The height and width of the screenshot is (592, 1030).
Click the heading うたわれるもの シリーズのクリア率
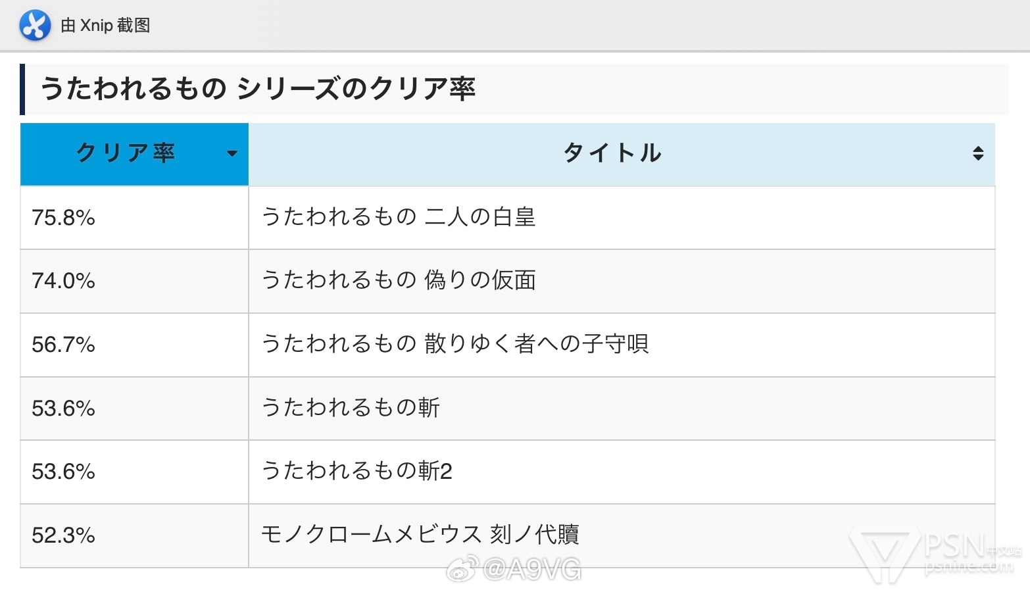coord(258,89)
